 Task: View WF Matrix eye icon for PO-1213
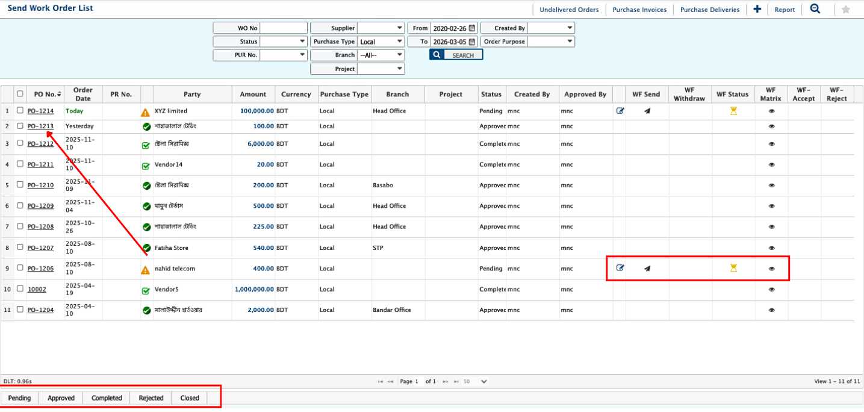[x=771, y=126]
